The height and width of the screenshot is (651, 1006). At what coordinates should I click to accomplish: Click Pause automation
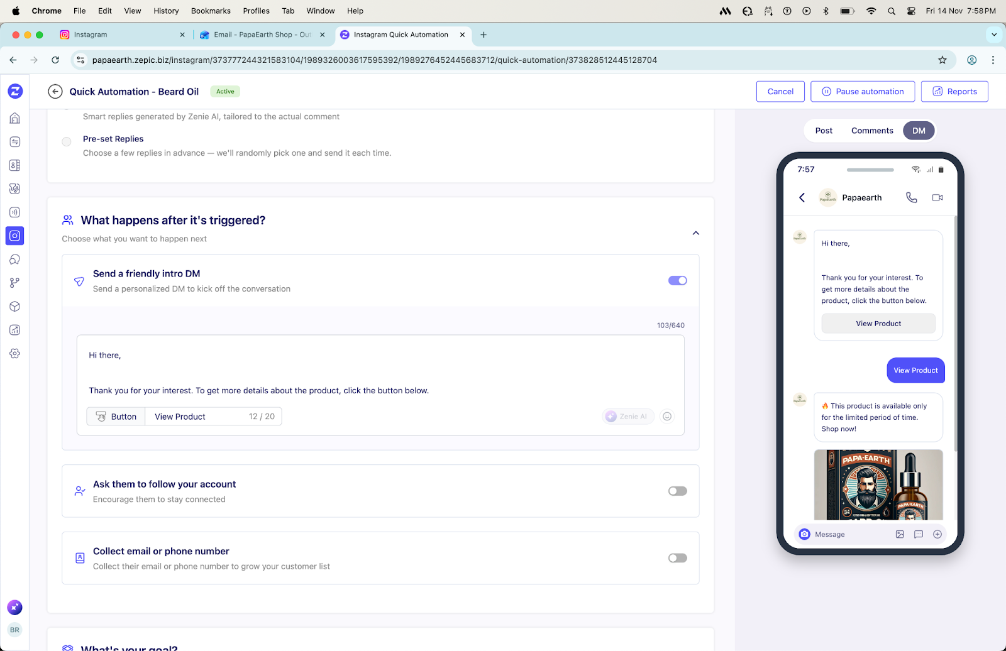click(863, 91)
